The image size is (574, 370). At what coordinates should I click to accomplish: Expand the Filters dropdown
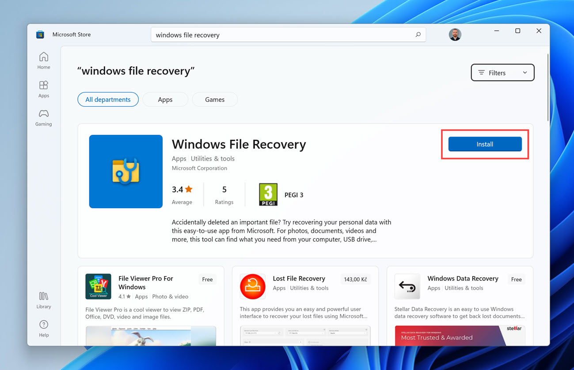(x=503, y=73)
